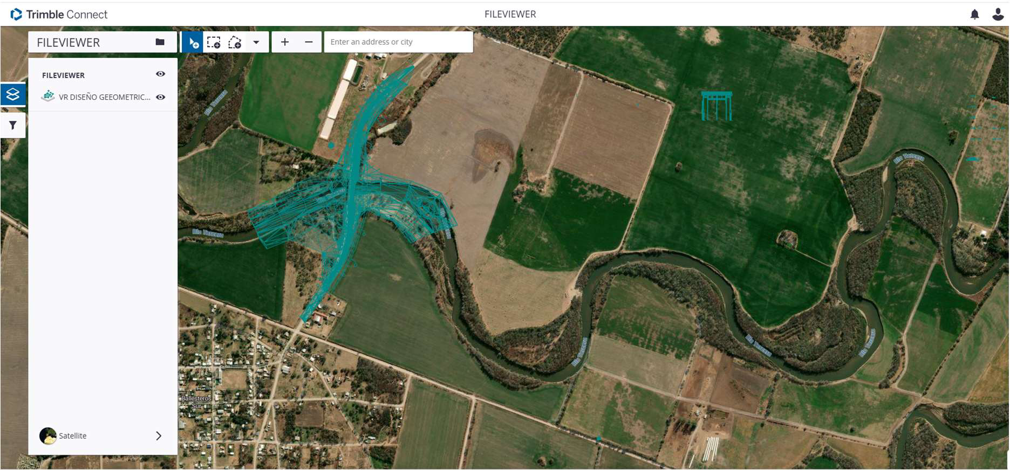Viewport: 1010px width, 470px height.
Task: Open the Layers panel sidebar icon
Action: 13,94
